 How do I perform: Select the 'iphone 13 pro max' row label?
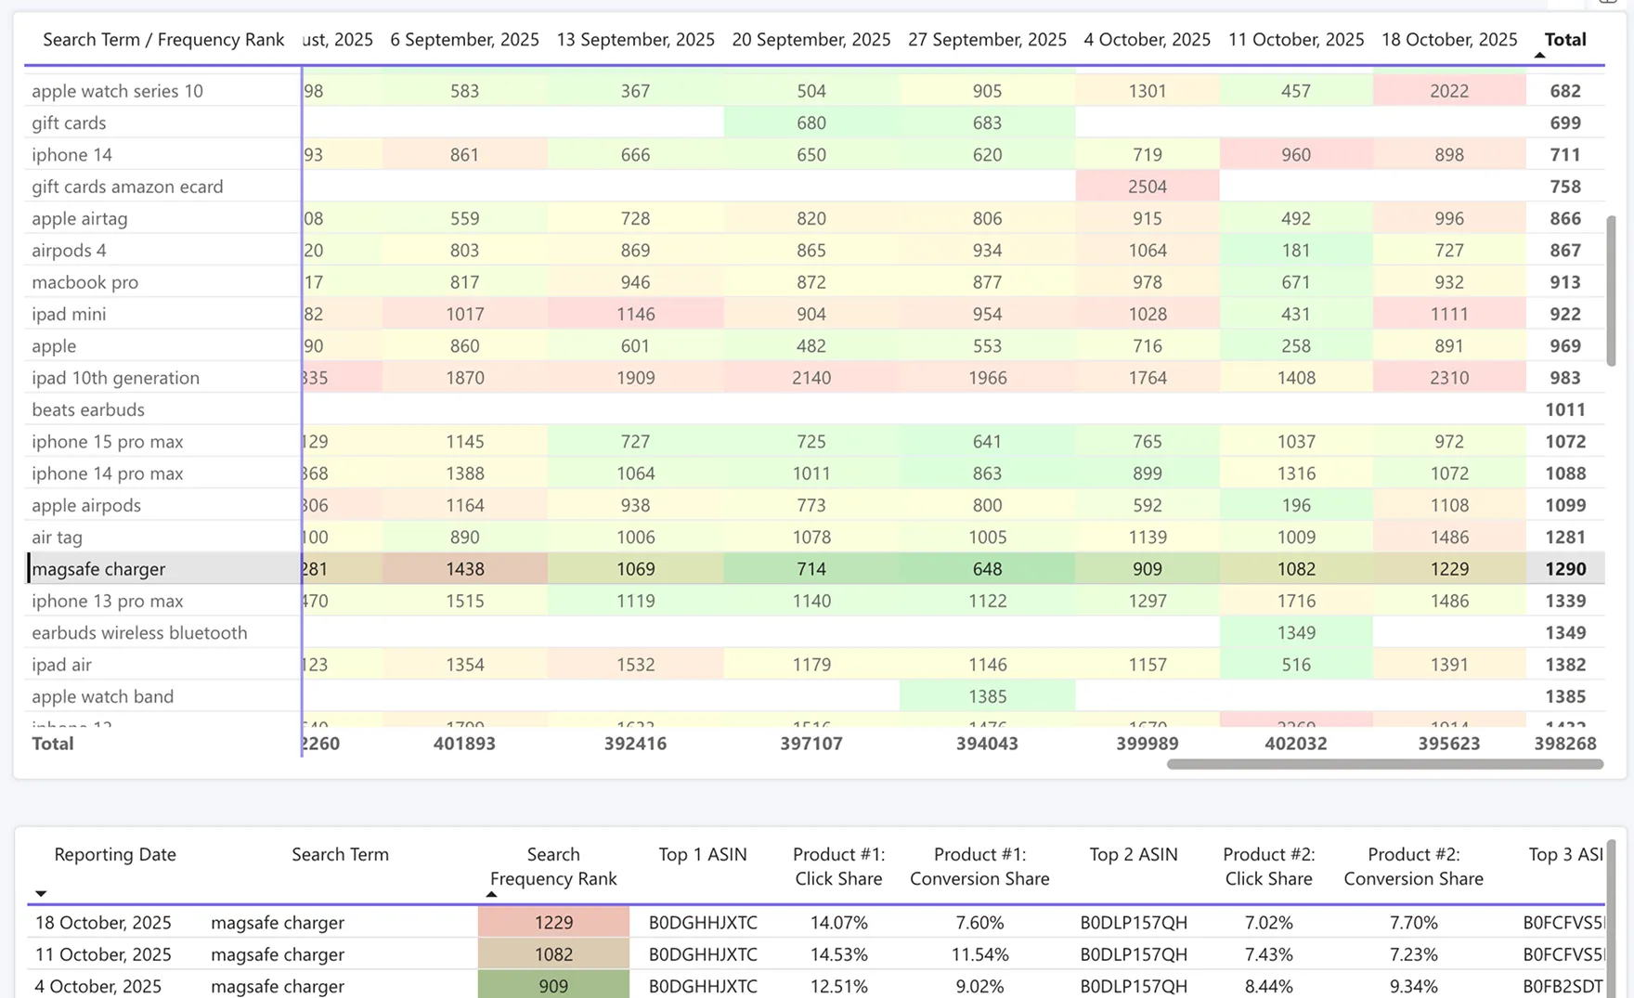pyautogui.click(x=107, y=601)
